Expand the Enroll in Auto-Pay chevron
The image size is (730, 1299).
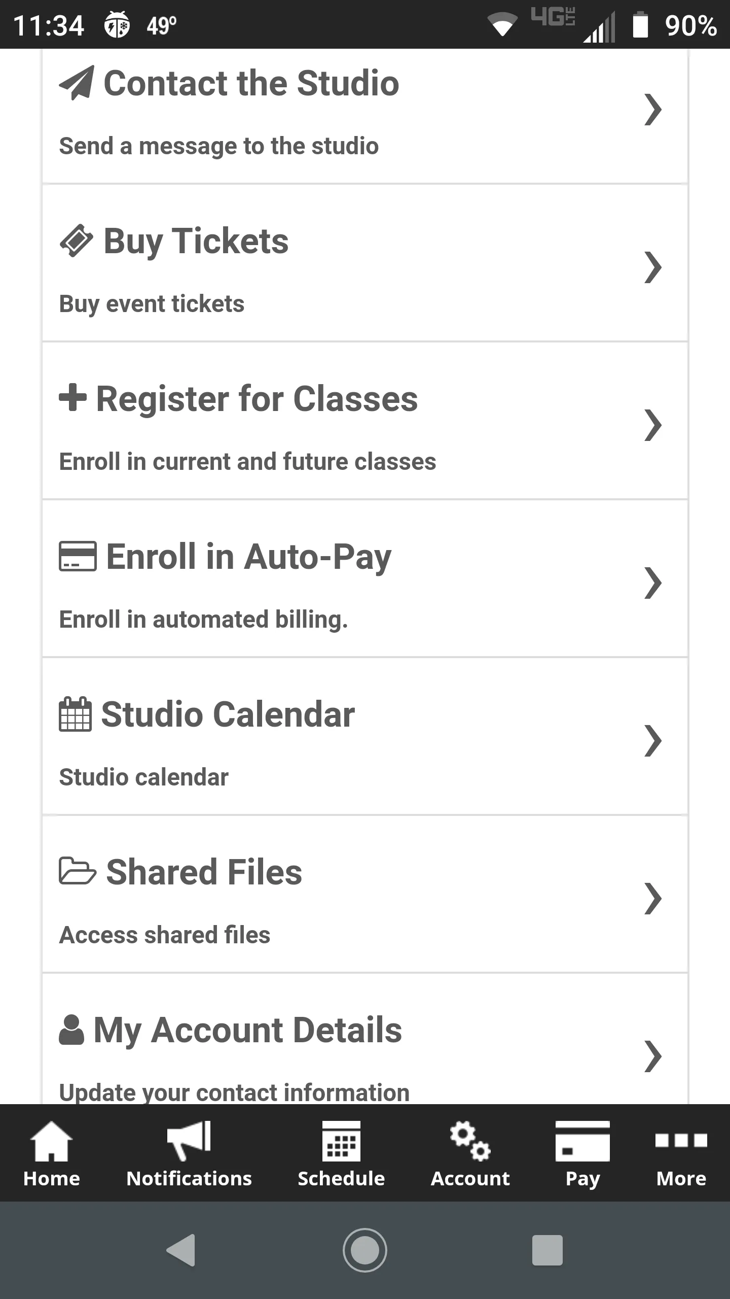point(653,583)
